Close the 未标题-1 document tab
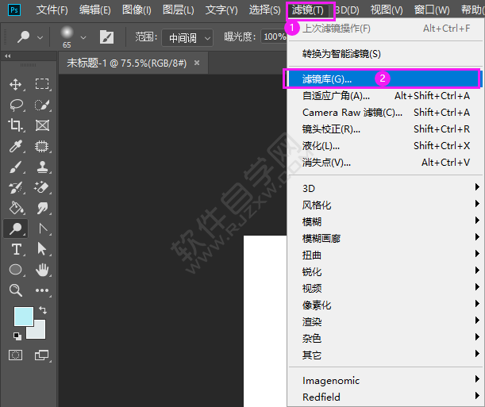Screen dimensions: 485x407 point(197,63)
